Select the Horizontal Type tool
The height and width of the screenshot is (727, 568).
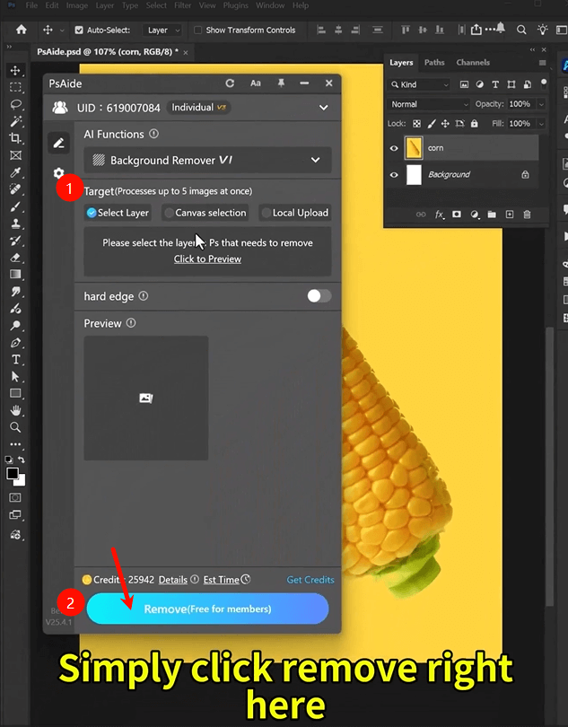pos(15,359)
